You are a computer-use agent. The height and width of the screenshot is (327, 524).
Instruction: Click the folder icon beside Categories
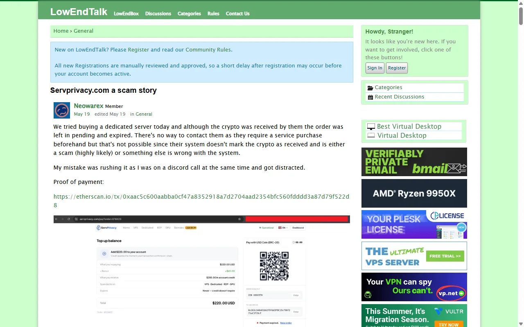370,88
